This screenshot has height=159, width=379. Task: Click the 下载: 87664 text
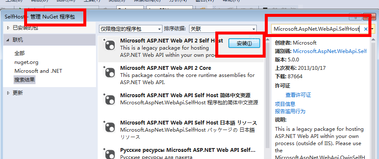[289, 77]
